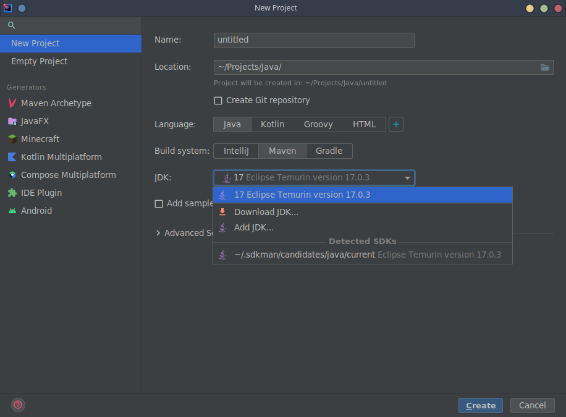
Task: Open help with the question mark icon
Action: pos(18,405)
